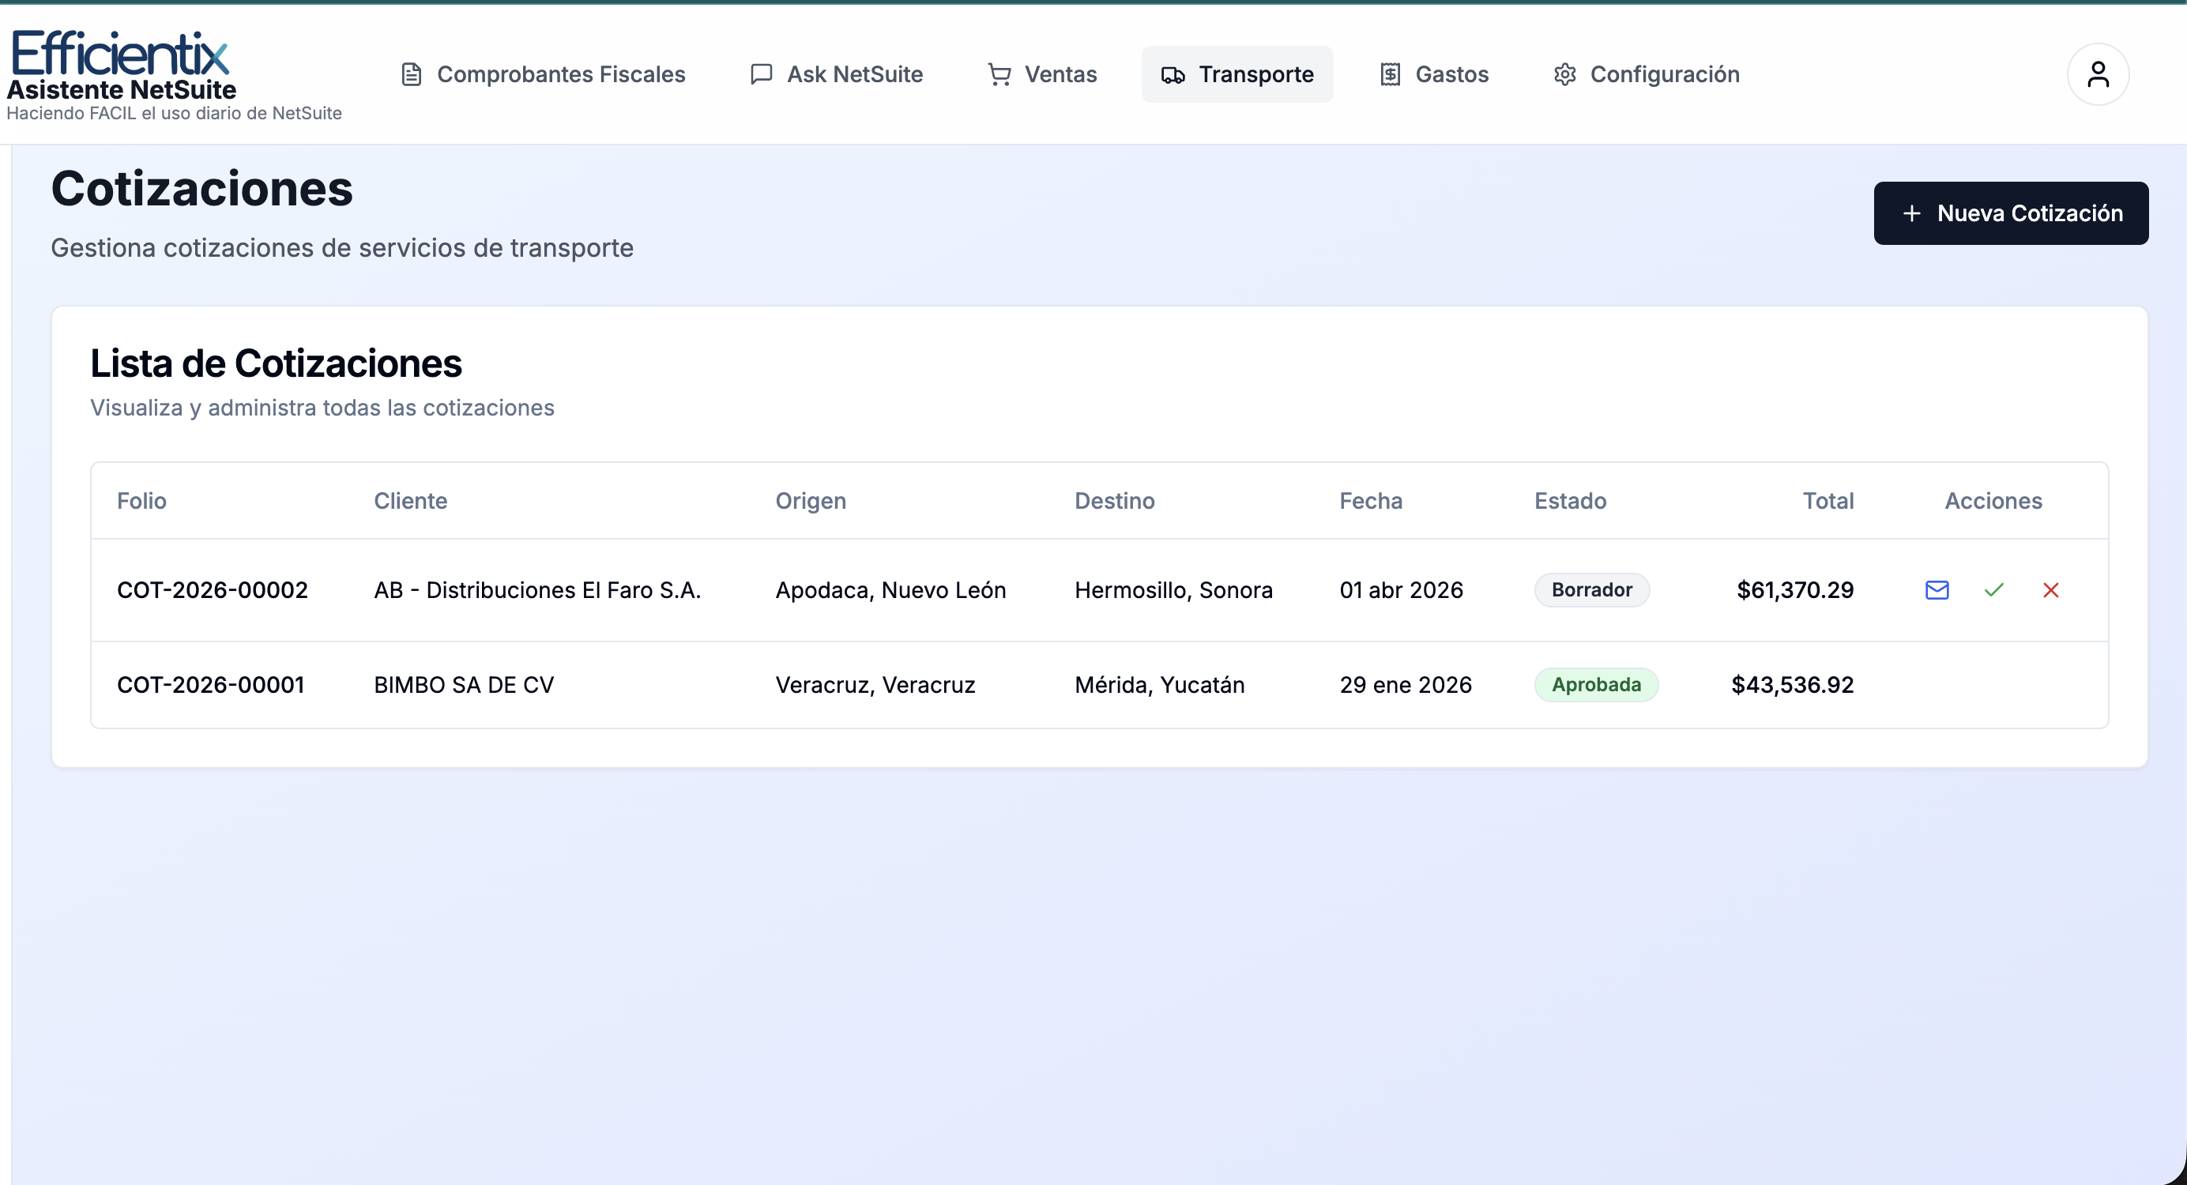Click the Borrador status badge

click(x=1592, y=590)
